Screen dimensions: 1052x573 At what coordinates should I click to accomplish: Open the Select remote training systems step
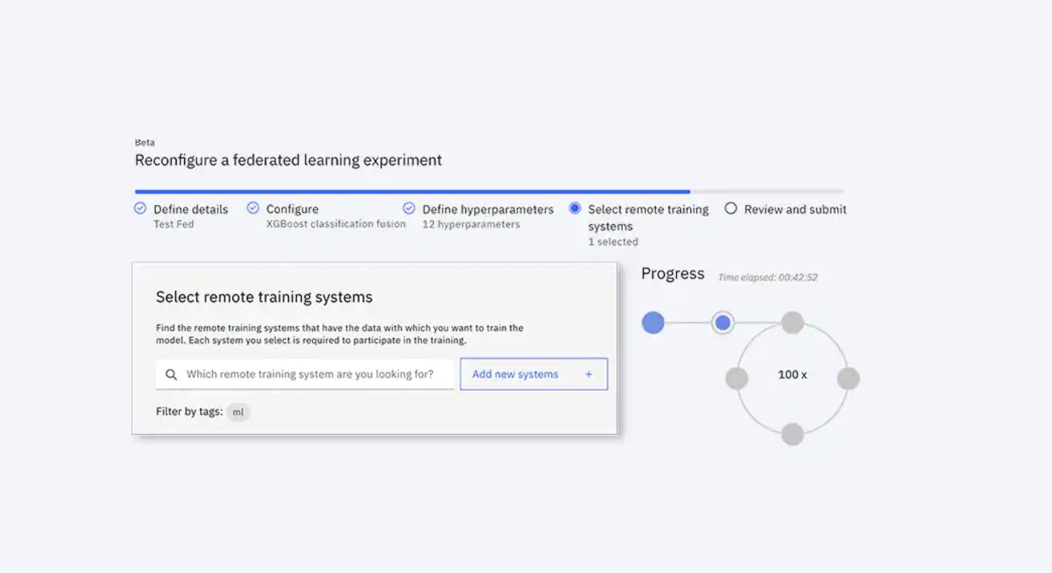click(x=648, y=218)
